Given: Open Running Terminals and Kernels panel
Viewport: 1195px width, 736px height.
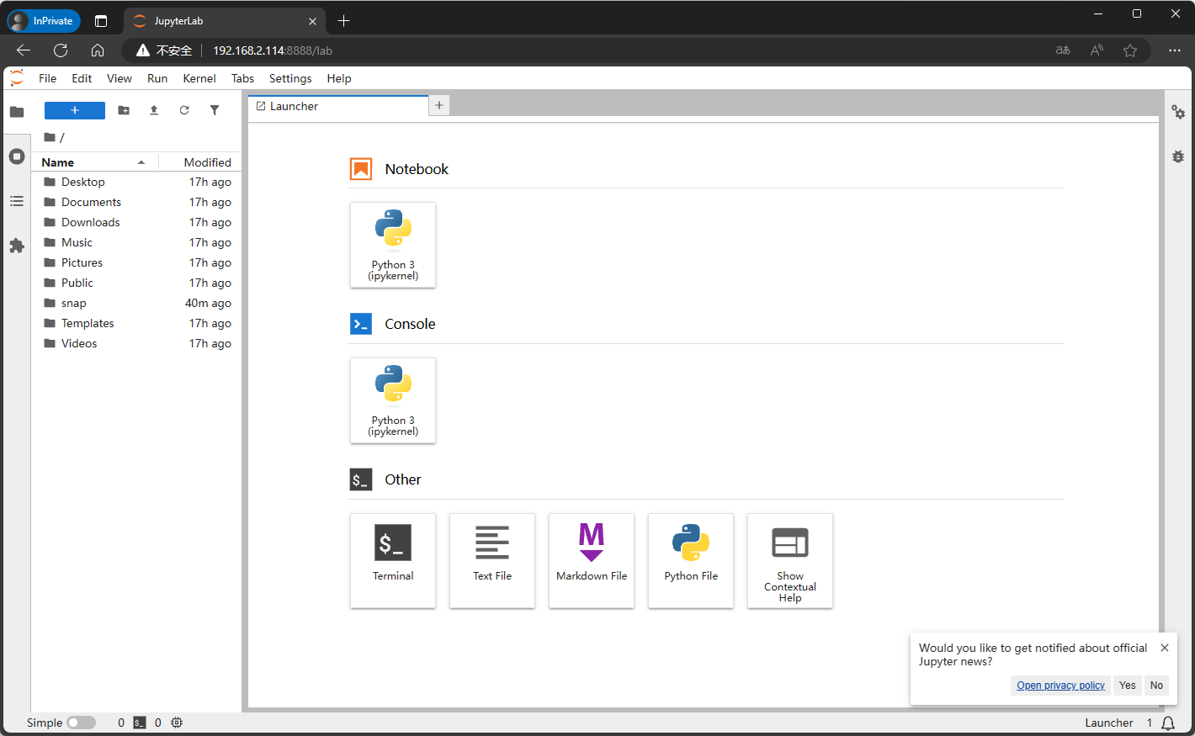Looking at the screenshot, I should click(x=17, y=156).
